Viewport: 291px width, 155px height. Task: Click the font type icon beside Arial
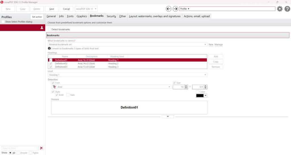click(54, 87)
